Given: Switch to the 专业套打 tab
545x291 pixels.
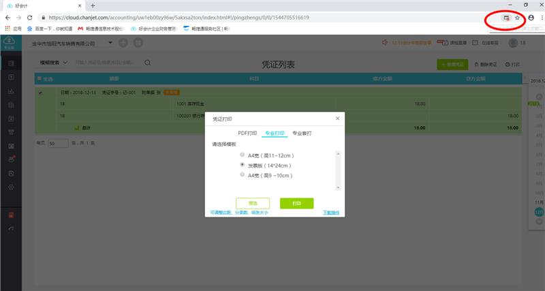Looking at the screenshot, I should 302,133.
